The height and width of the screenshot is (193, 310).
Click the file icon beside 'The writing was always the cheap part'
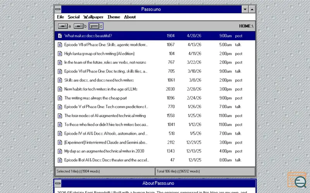coord(60,98)
